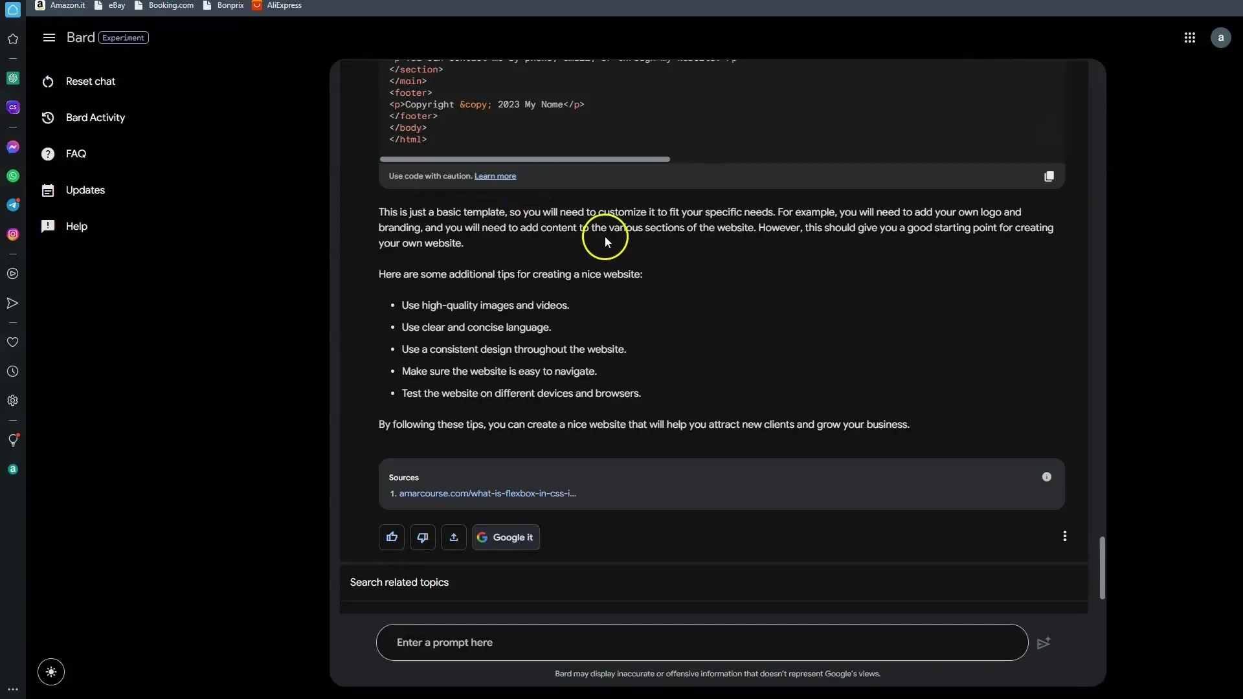The image size is (1243, 699).
Task: Click the 'Sources' label
Action: pyautogui.click(x=404, y=478)
